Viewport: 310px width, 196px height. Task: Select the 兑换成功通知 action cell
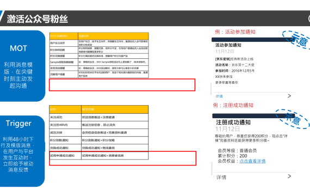point(65,148)
